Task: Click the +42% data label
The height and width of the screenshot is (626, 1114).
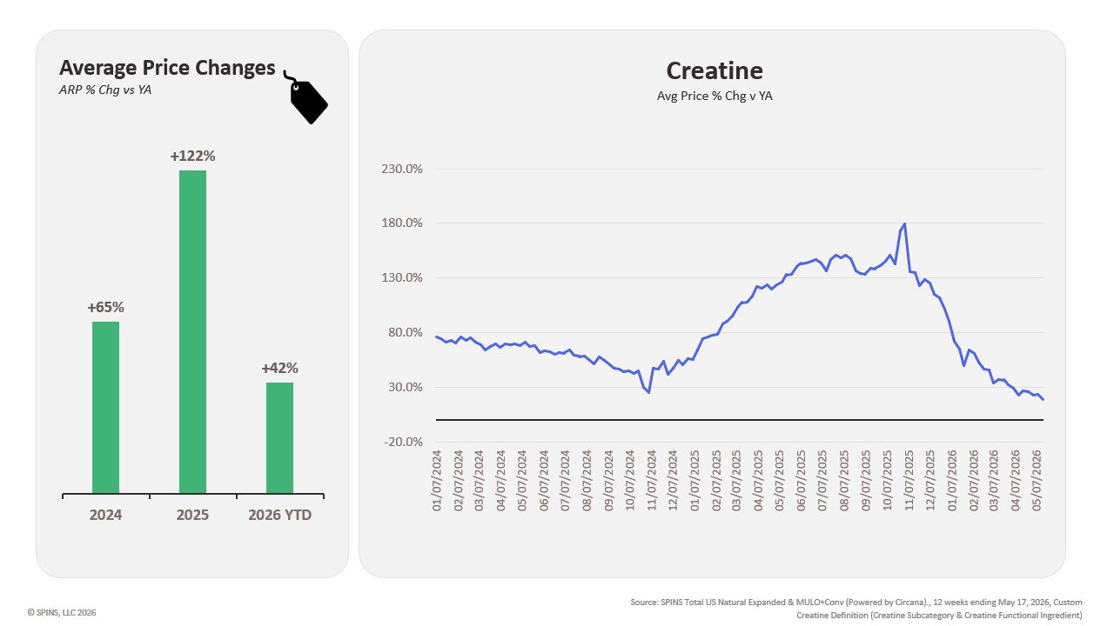Action: [279, 369]
